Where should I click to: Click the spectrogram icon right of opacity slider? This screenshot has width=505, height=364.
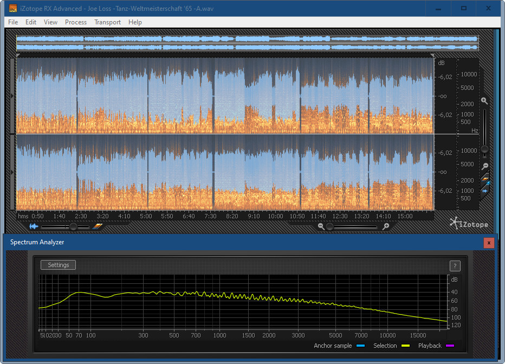[x=98, y=227]
